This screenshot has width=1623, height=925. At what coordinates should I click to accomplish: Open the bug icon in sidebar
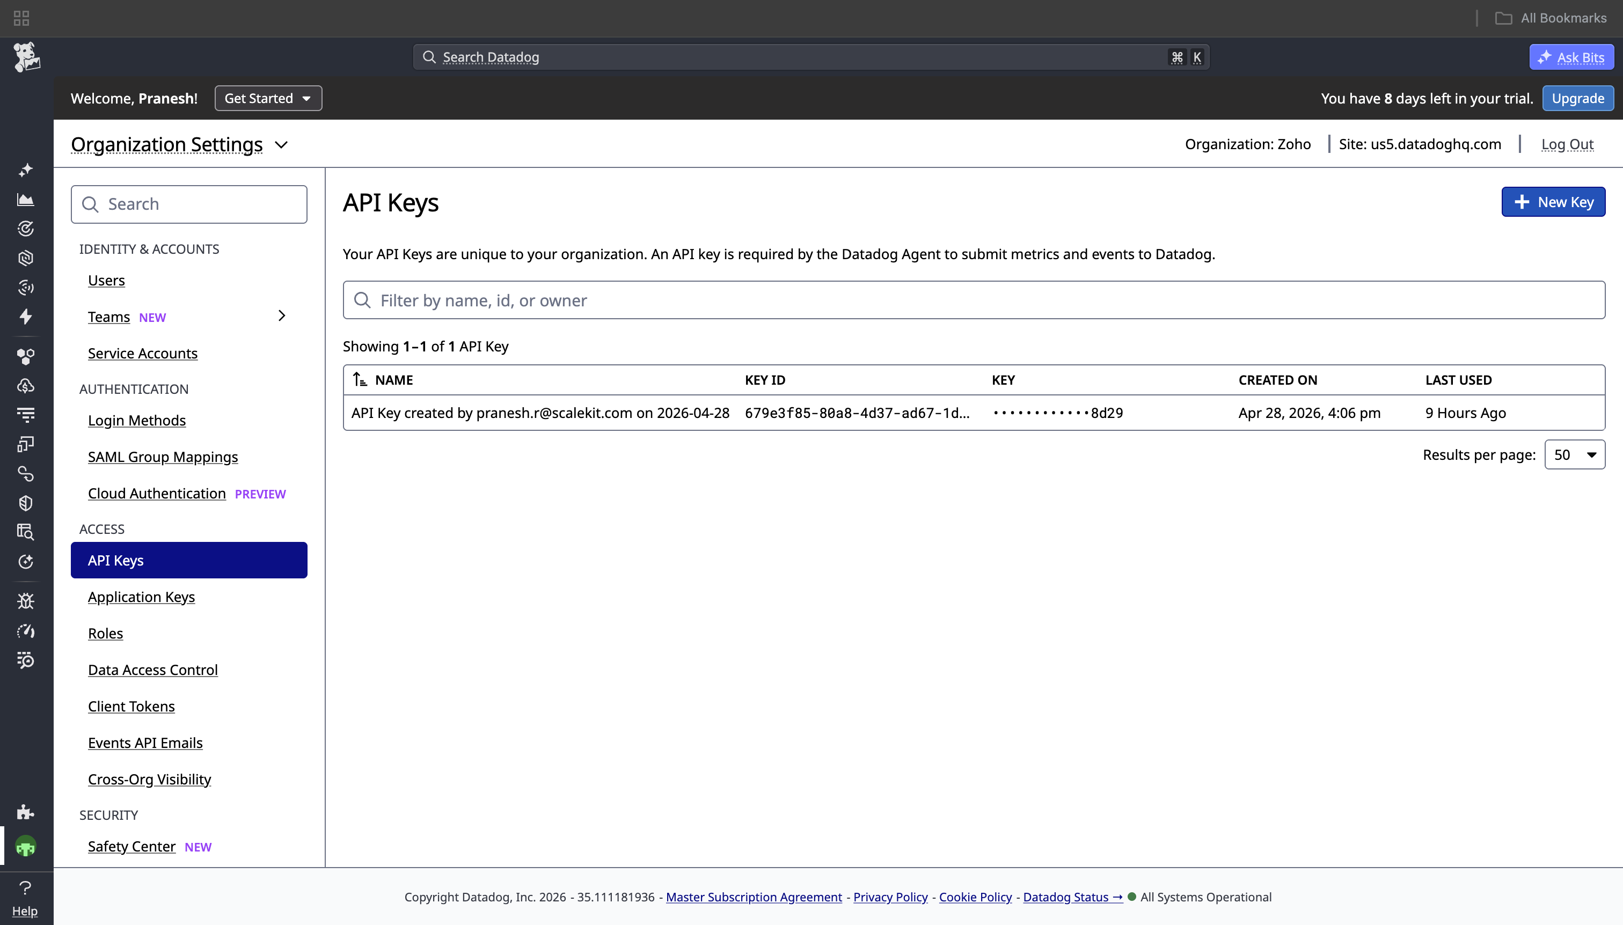tap(25, 601)
